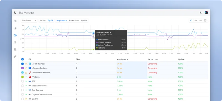Screen dimensions: 222x101
Task: Click Comcast Business warning triangle
Action: [x=26, y=68]
